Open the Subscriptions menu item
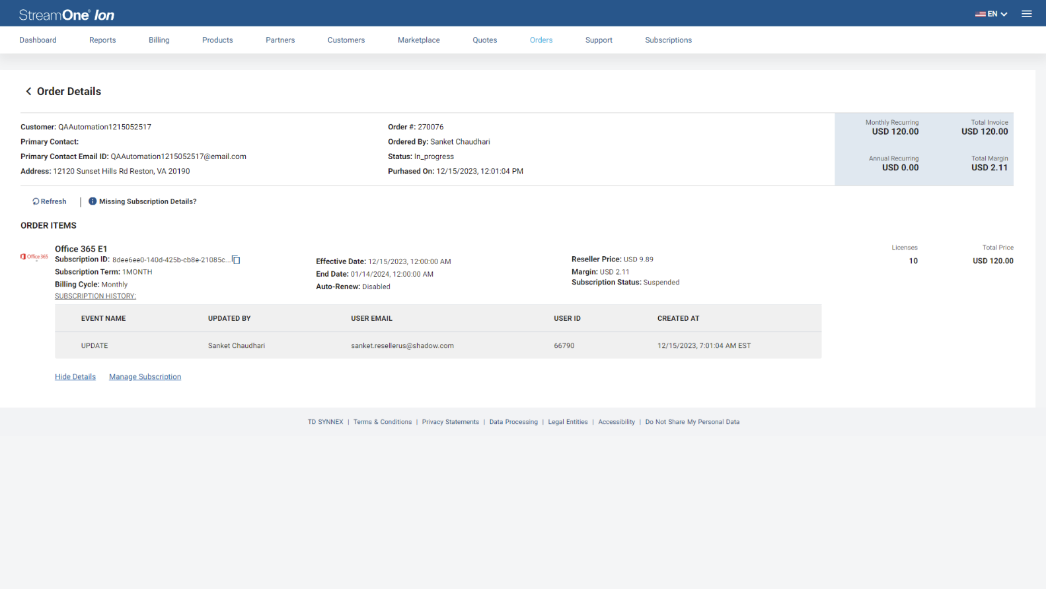Viewport: 1046px width, 589px height. (668, 40)
